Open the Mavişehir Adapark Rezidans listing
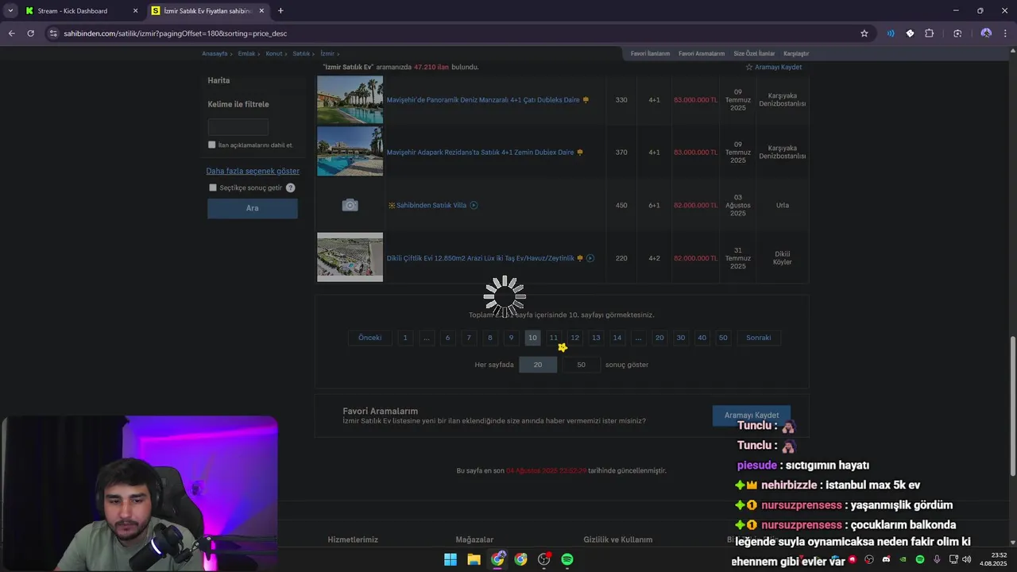The height and width of the screenshot is (572, 1017). (x=480, y=153)
